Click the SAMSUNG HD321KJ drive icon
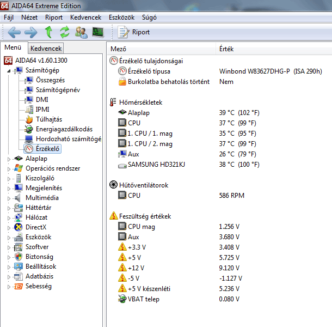This screenshot has height=327, width=332. point(122,166)
